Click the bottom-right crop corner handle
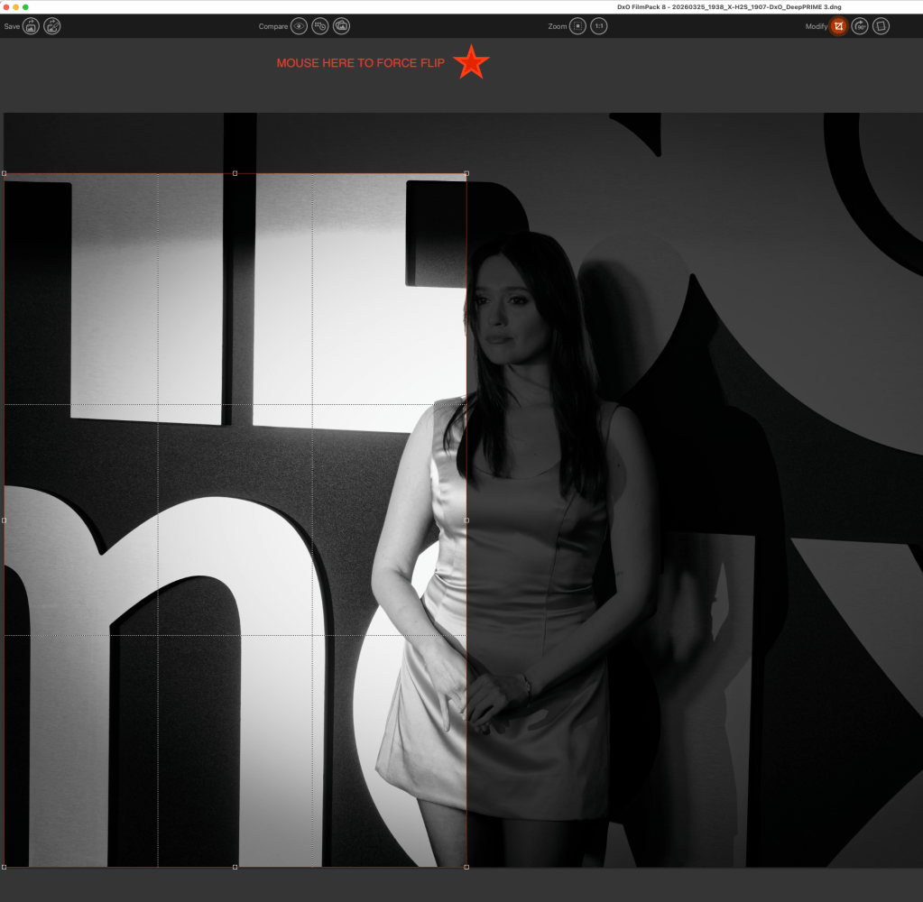 [466, 867]
